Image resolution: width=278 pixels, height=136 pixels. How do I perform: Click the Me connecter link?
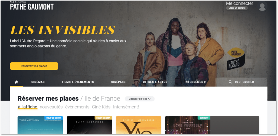(x=239, y=3)
